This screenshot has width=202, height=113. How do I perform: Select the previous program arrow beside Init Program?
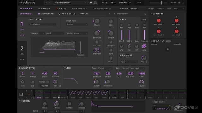point(110,14)
